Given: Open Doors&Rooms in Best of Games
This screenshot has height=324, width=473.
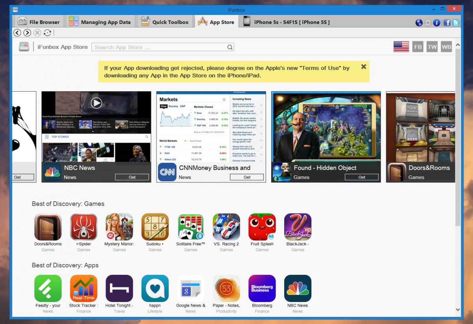Looking at the screenshot, I should pos(48,227).
